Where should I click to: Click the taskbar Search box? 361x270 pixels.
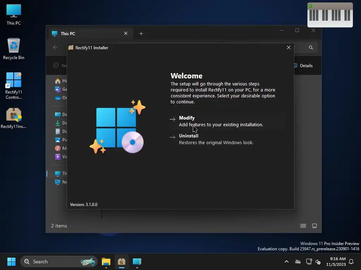59,262
